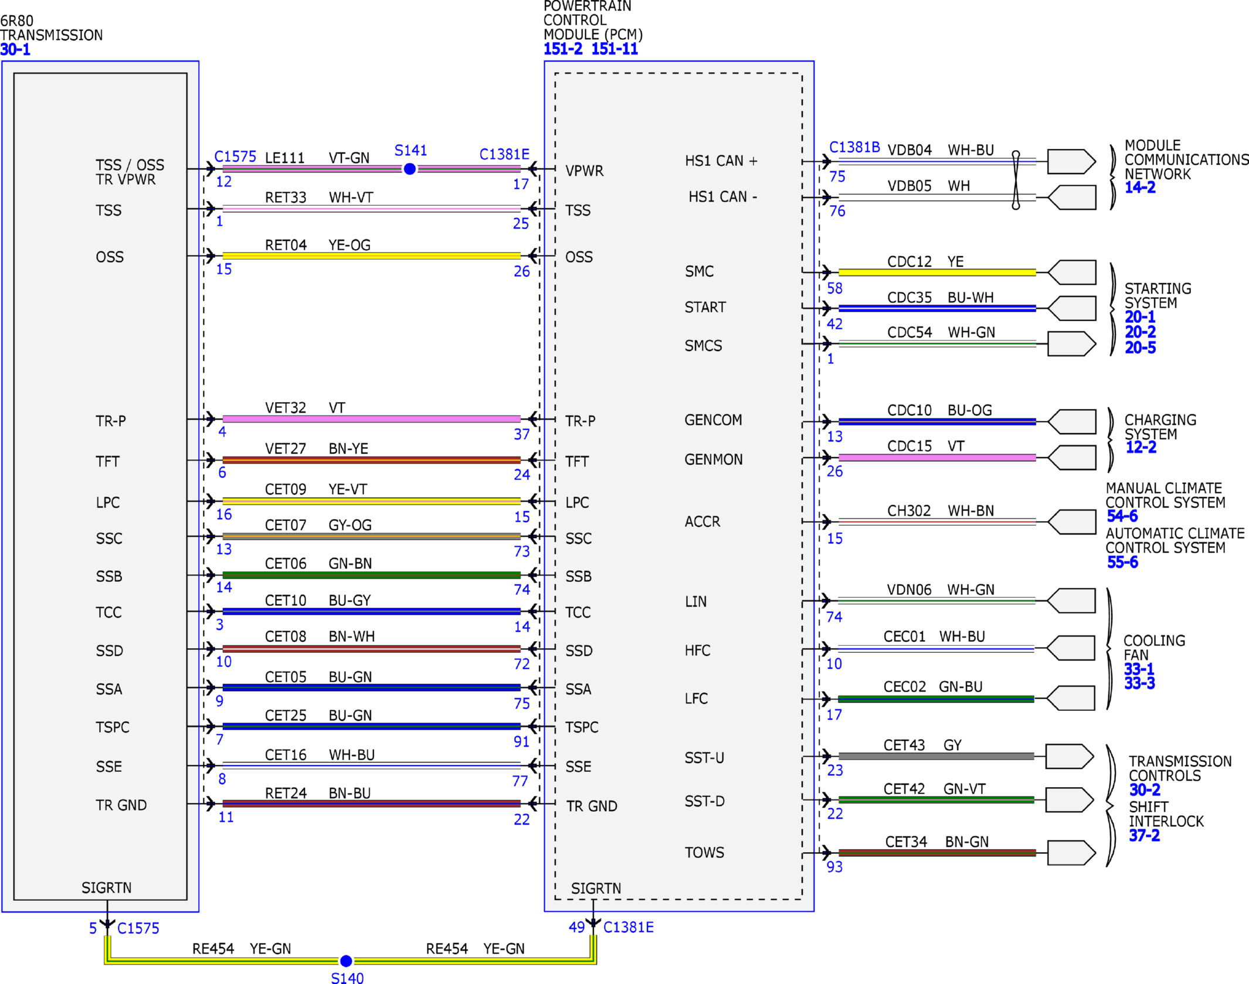The image size is (1249, 984).
Task: Select wire label VET27 BN-YE
Action: coord(317,449)
